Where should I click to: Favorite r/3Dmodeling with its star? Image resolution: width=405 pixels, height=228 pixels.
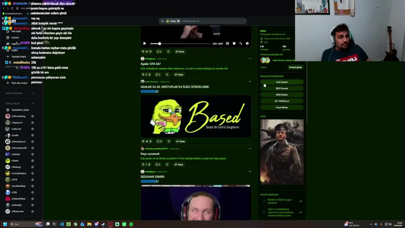[x=33, y=116]
